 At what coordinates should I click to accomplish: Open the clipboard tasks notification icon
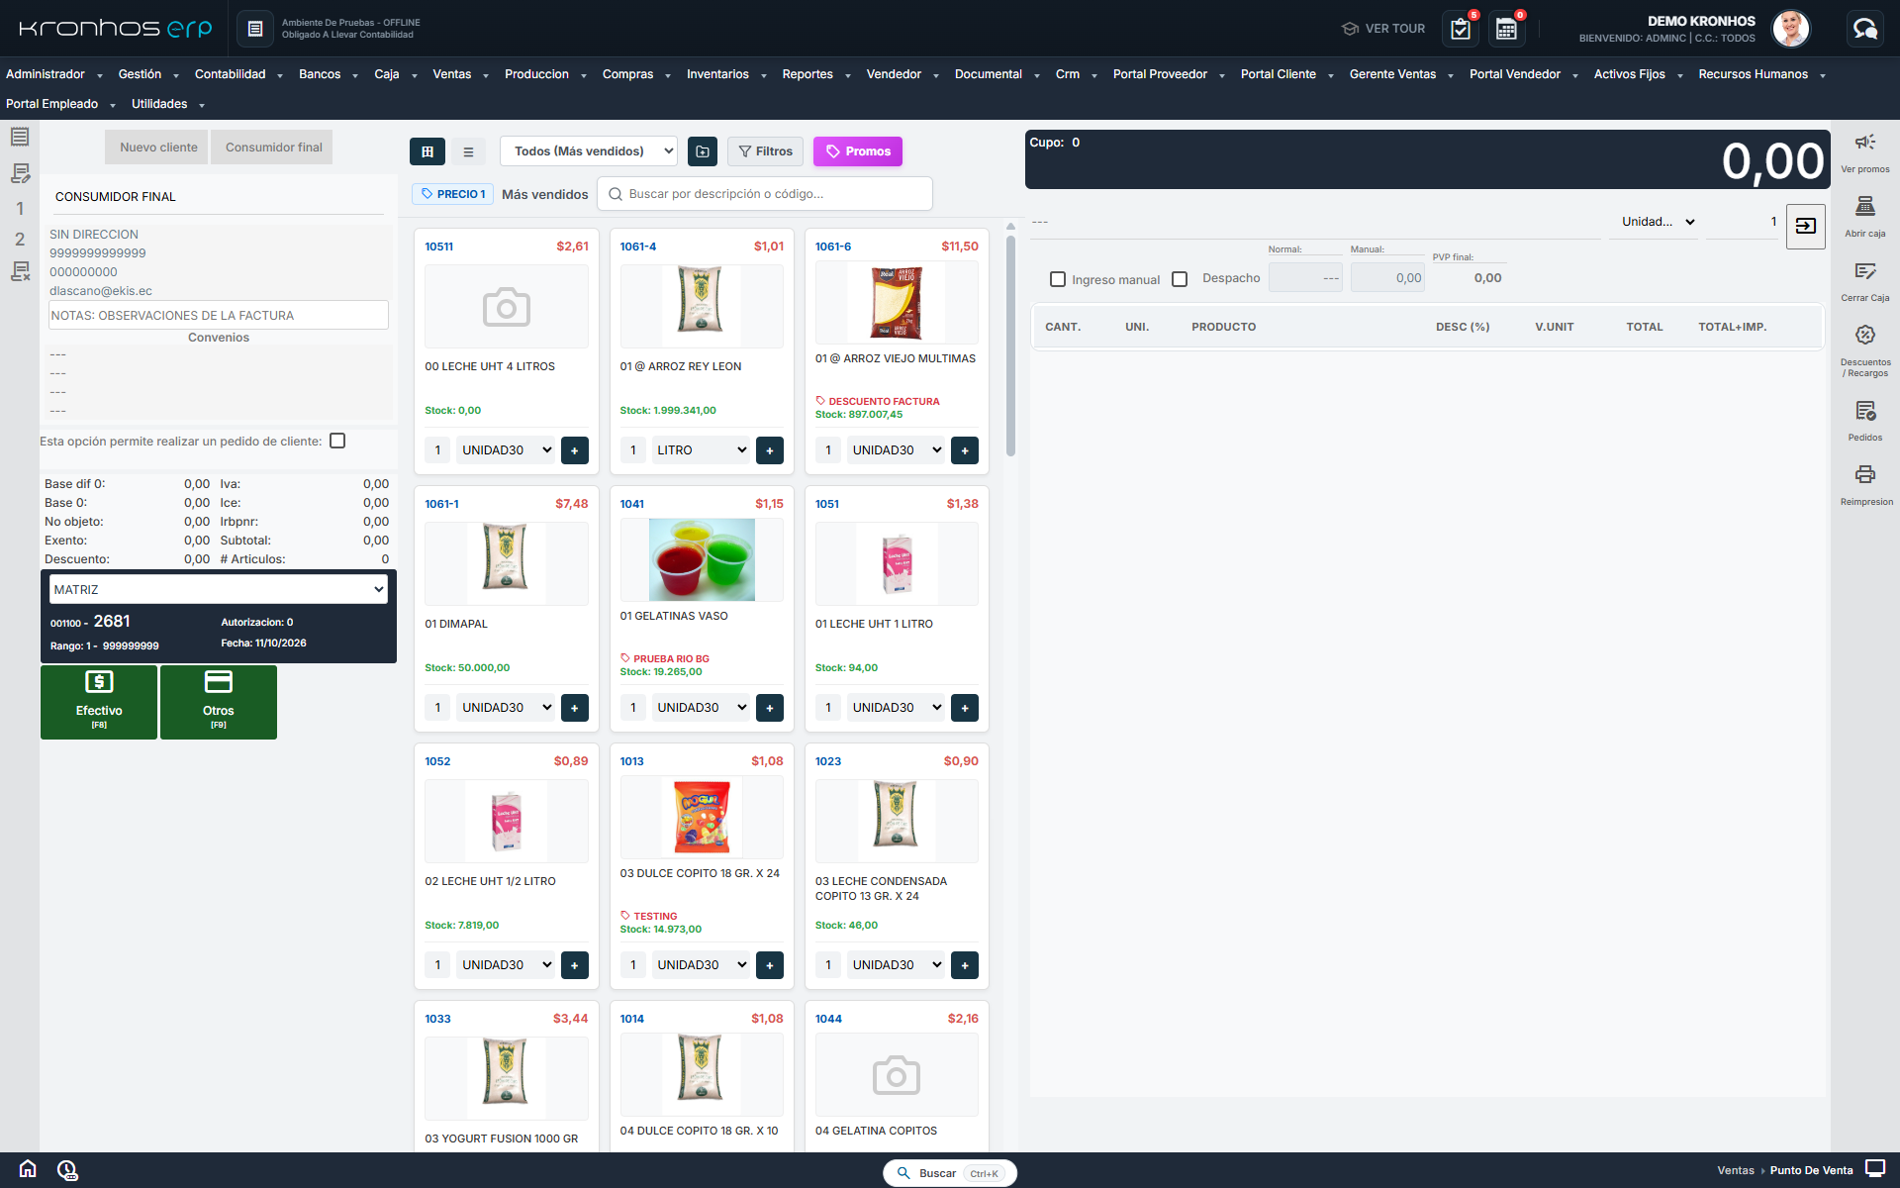pyautogui.click(x=1461, y=29)
